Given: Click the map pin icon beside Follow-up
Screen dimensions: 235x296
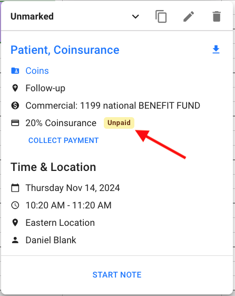Looking at the screenshot, I should point(15,88).
